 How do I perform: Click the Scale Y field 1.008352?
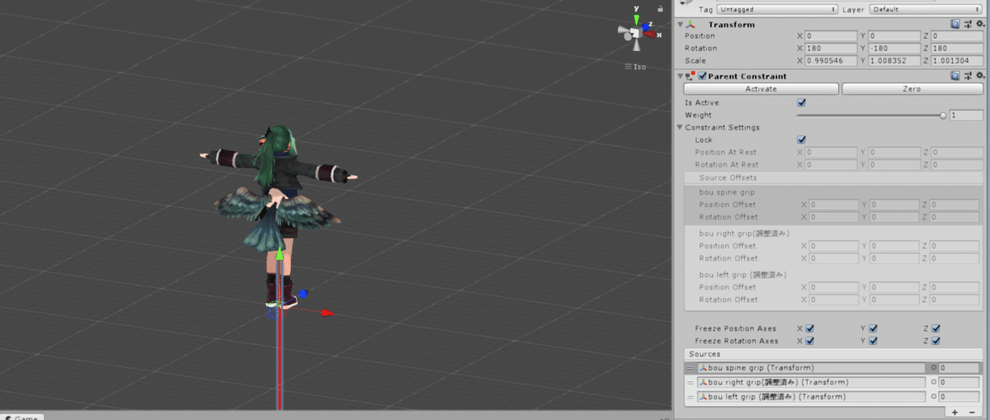(895, 60)
